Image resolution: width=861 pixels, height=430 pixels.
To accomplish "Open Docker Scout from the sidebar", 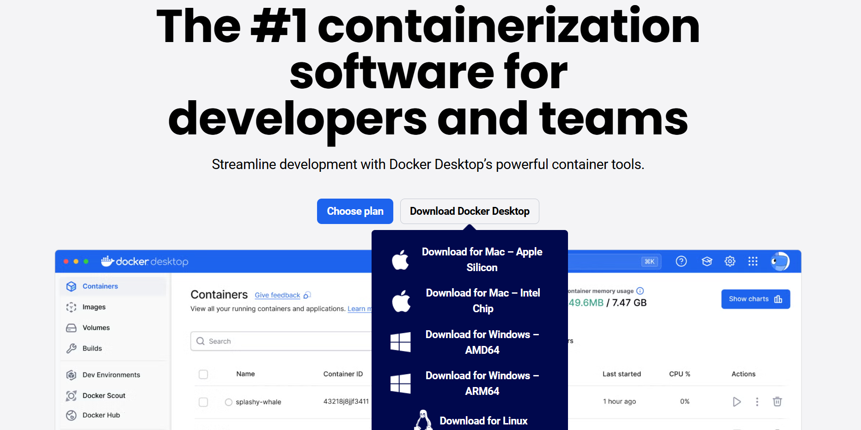I will point(104,395).
